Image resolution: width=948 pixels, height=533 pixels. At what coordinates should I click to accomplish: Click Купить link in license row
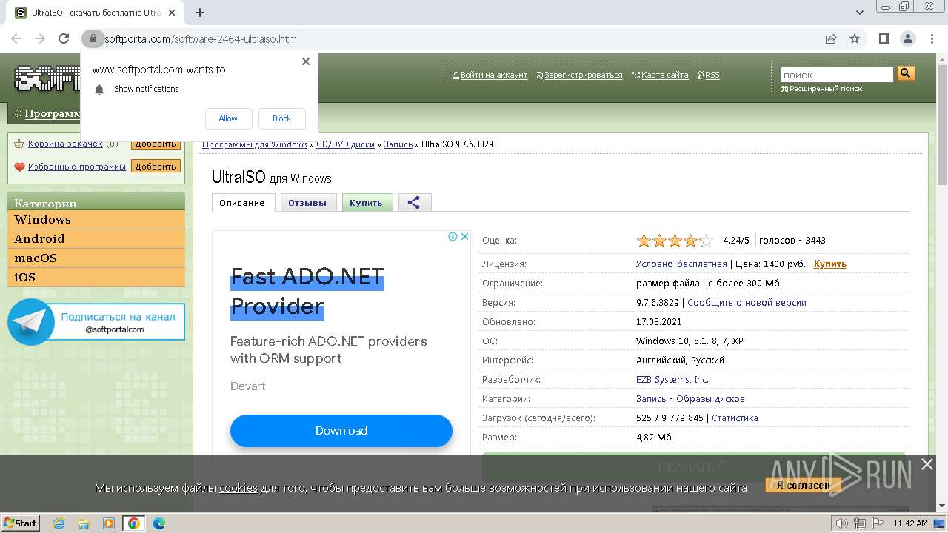tap(830, 264)
